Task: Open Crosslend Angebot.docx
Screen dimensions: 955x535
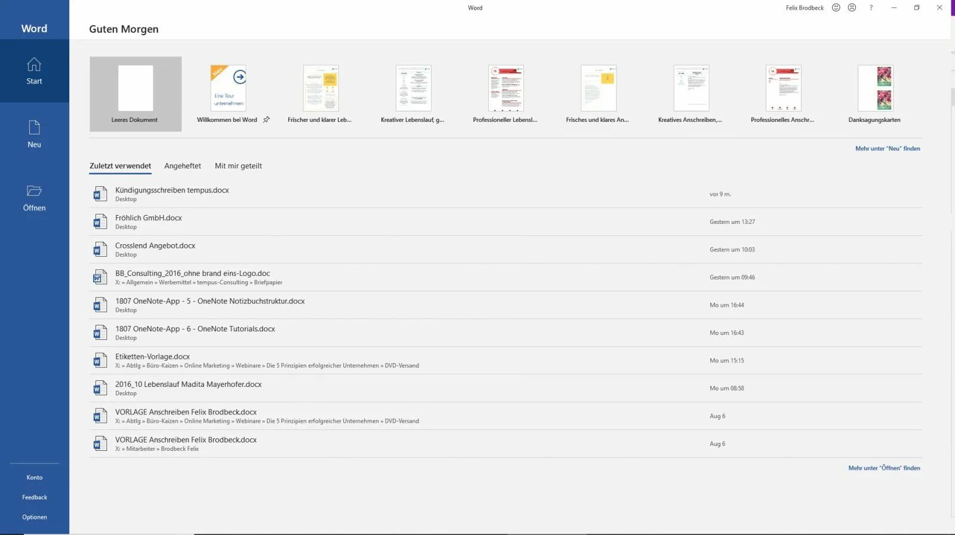Action: click(x=506, y=250)
